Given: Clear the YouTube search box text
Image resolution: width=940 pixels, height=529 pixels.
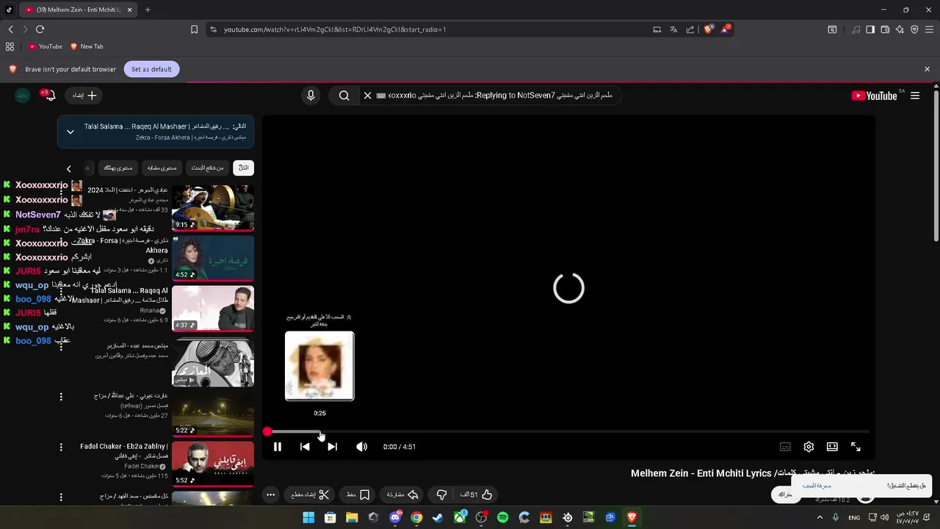Looking at the screenshot, I should [x=368, y=96].
